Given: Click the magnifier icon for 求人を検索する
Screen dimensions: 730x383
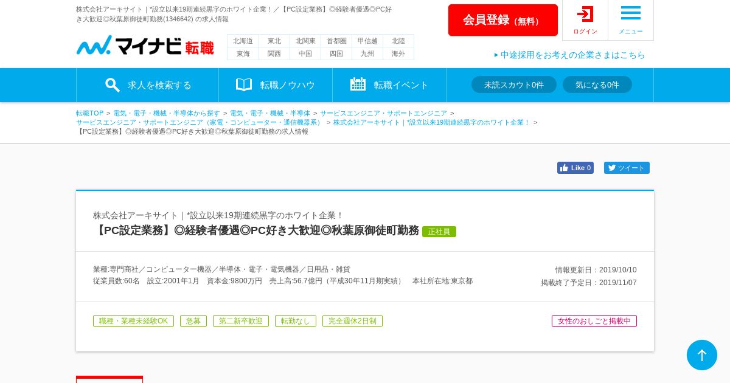Looking at the screenshot, I should pos(113,85).
